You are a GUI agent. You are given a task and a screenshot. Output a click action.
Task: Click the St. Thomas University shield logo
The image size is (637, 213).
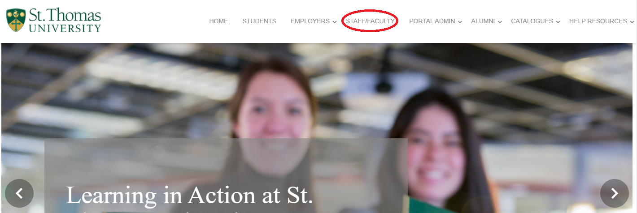pyautogui.click(x=16, y=20)
